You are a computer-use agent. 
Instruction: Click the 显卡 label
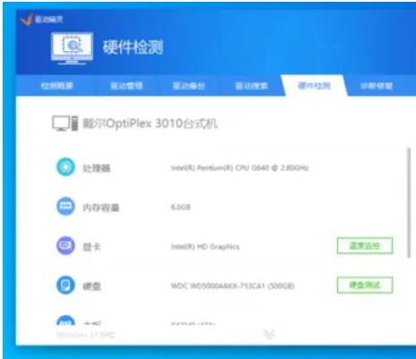92,247
